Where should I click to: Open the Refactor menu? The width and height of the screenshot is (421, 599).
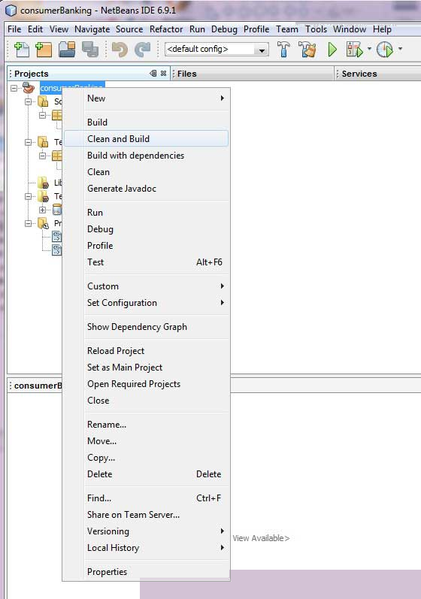[166, 29]
